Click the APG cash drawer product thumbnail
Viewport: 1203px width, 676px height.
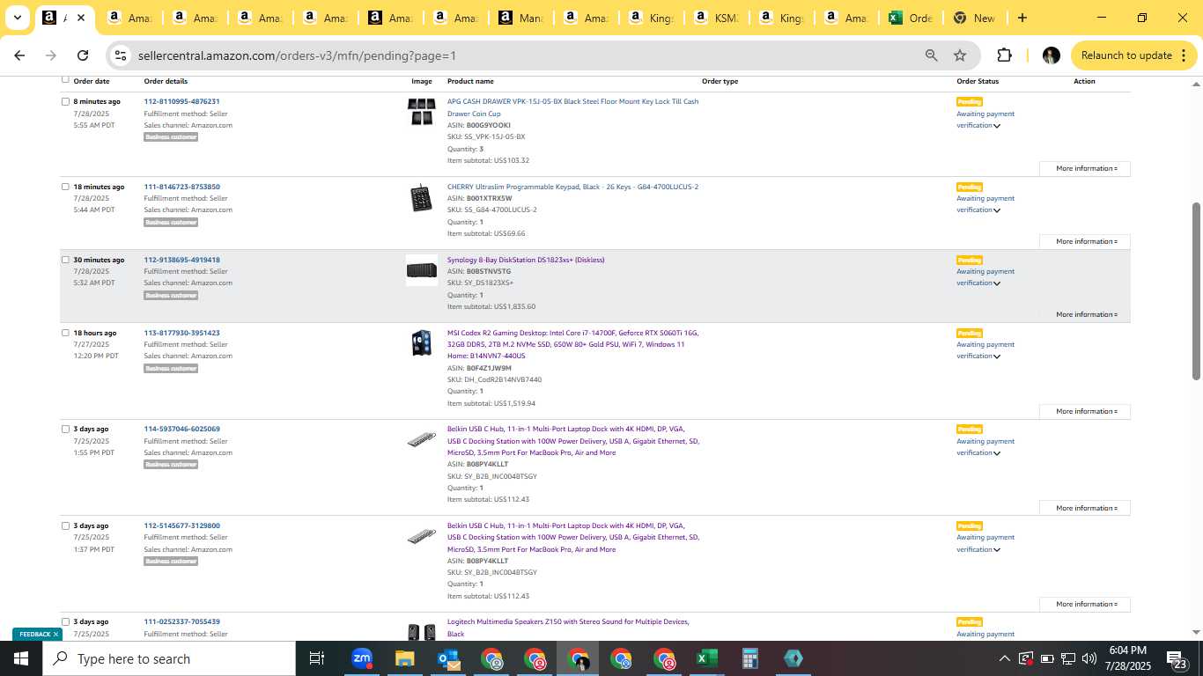click(x=422, y=112)
